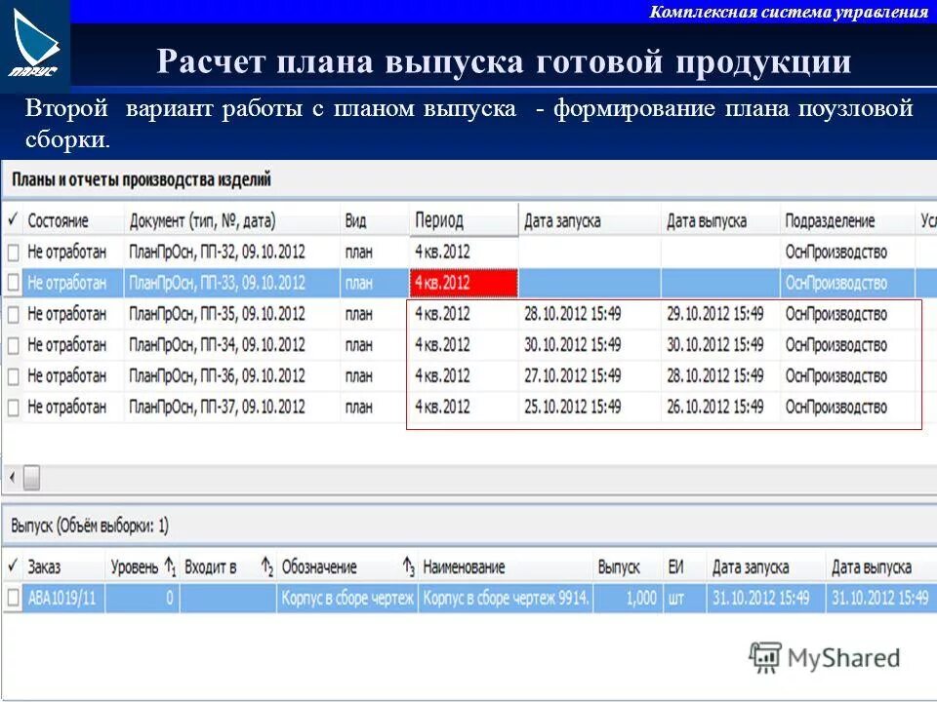Check the checkbox for row ПланПрОсн, ПП-36
937x702 pixels.
(13, 373)
